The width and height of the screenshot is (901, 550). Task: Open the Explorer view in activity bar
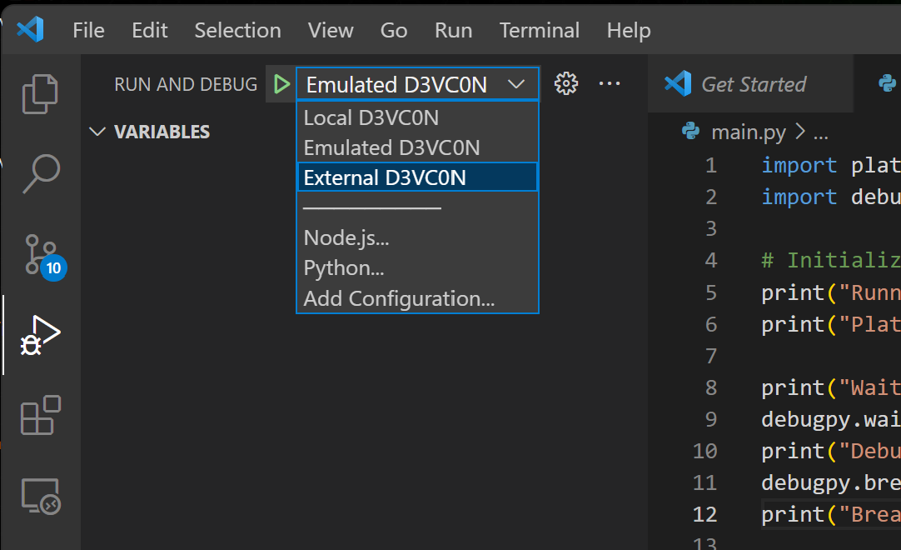point(40,93)
